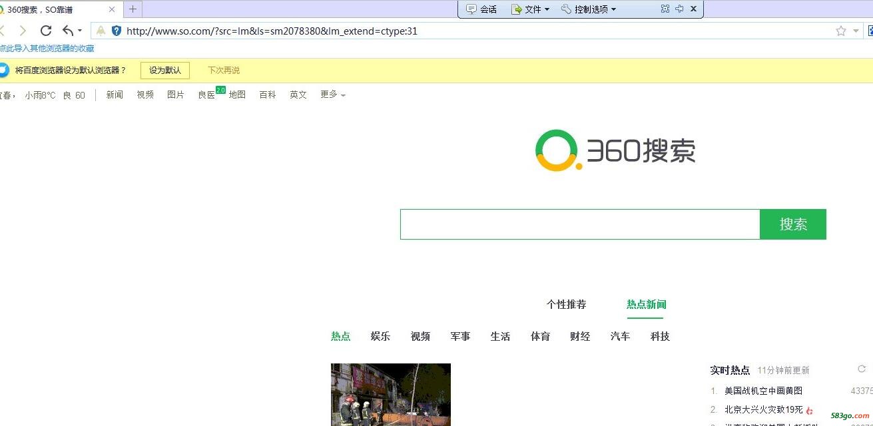Expand the 更多 dropdown menu
Screen dimensions: 873x426
pos(333,95)
